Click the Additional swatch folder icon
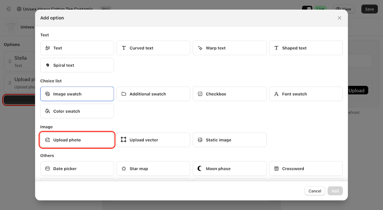 (124, 94)
